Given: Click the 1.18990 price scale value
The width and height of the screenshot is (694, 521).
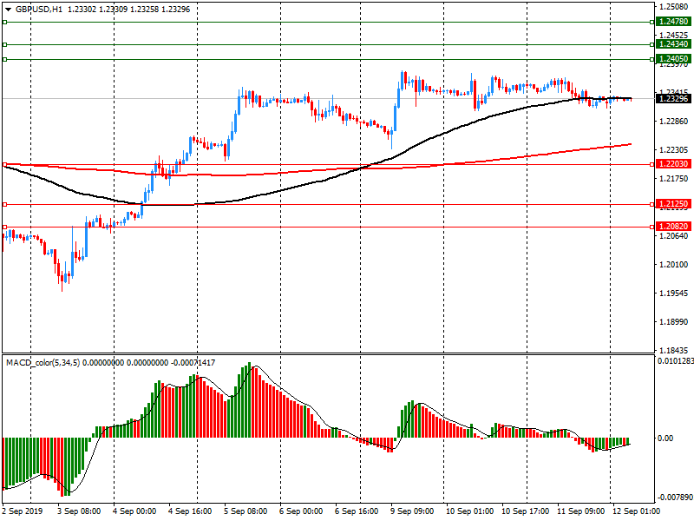Looking at the screenshot, I should pyautogui.click(x=674, y=322).
